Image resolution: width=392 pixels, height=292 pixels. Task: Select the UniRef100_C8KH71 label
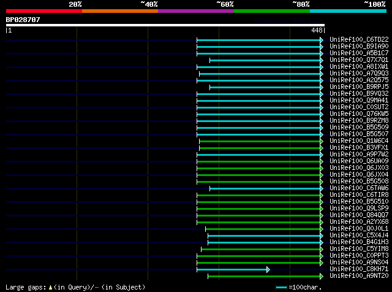(359, 269)
